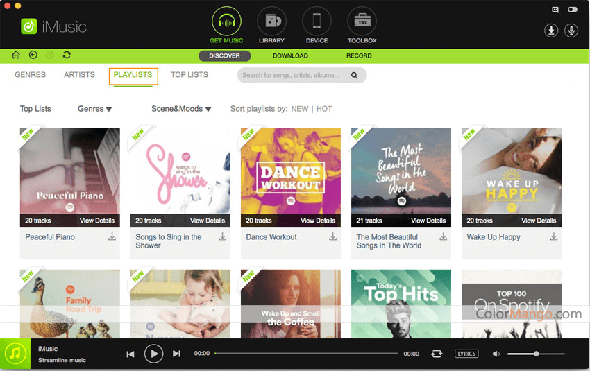Open the Library section
The image size is (590, 371).
(x=271, y=25)
